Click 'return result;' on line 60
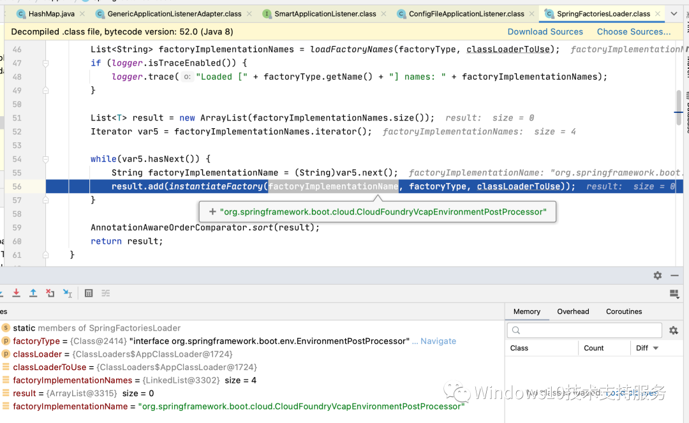 [126, 241]
